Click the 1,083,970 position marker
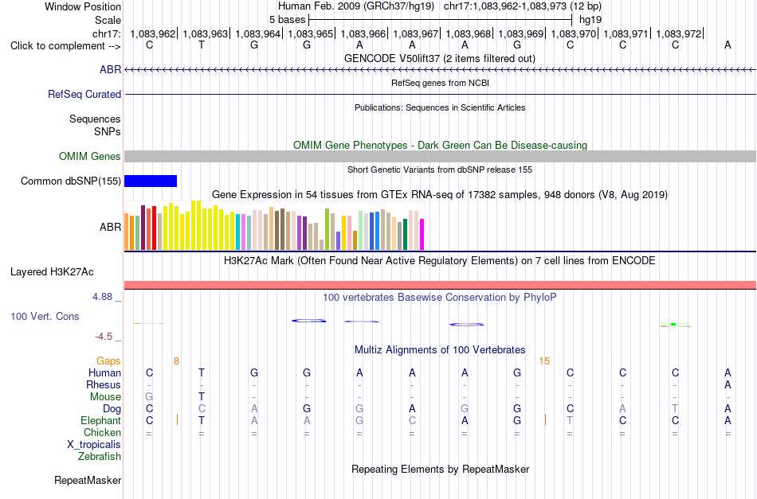 tap(574, 33)
